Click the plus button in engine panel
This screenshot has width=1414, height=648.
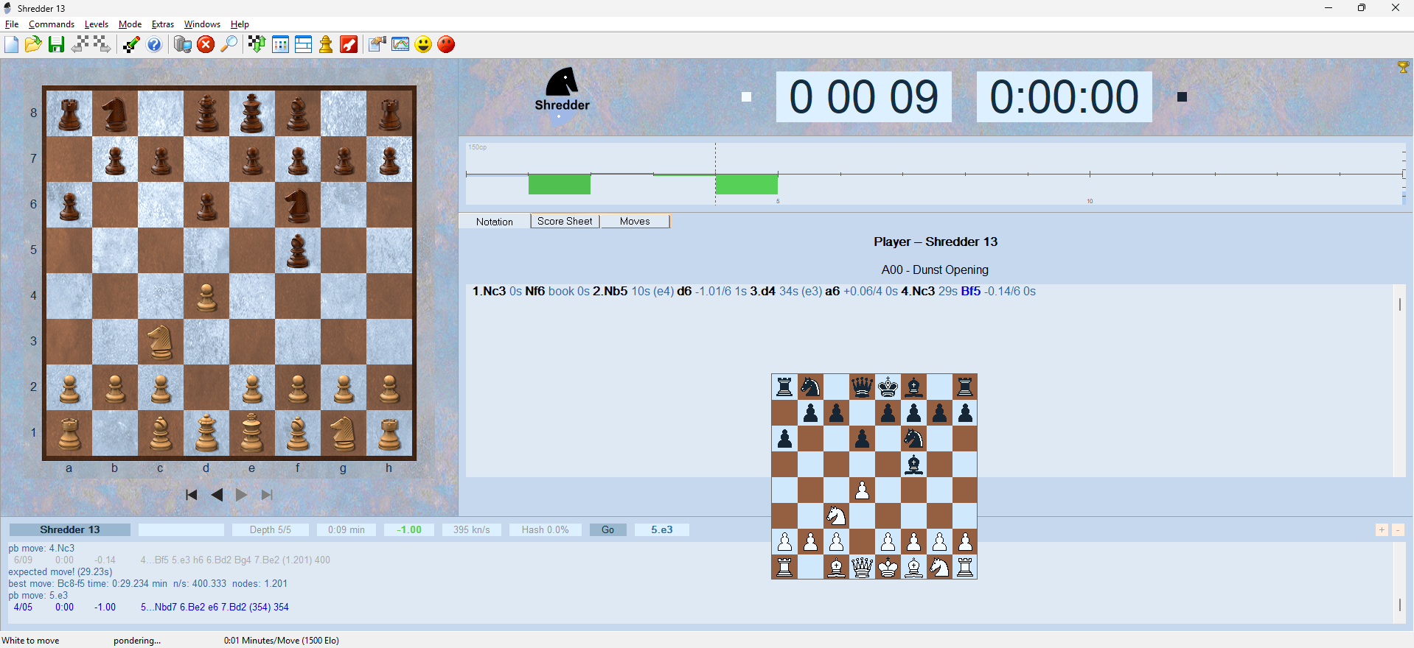[1382, 530]
